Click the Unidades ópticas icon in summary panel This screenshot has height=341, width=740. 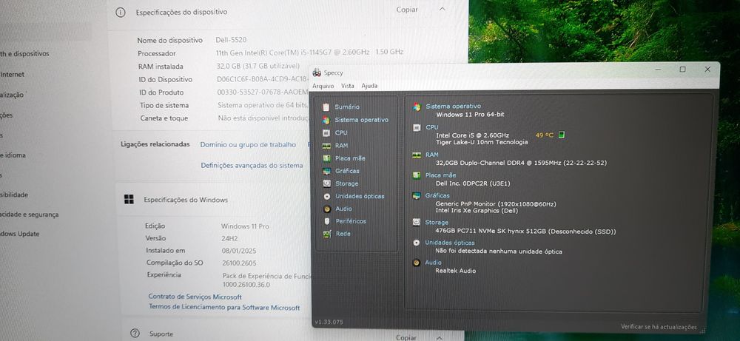click(416, 243)
